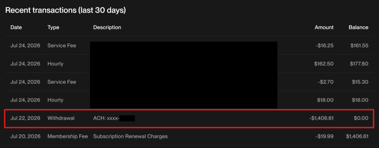
Task: Click the Type column header
Action: pyautogui.click(x=53, y=27)
